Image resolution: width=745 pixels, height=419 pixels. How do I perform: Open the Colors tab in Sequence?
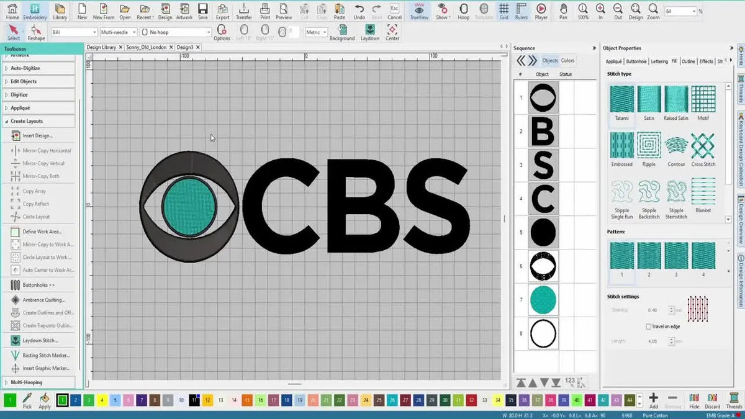[567, 60]
